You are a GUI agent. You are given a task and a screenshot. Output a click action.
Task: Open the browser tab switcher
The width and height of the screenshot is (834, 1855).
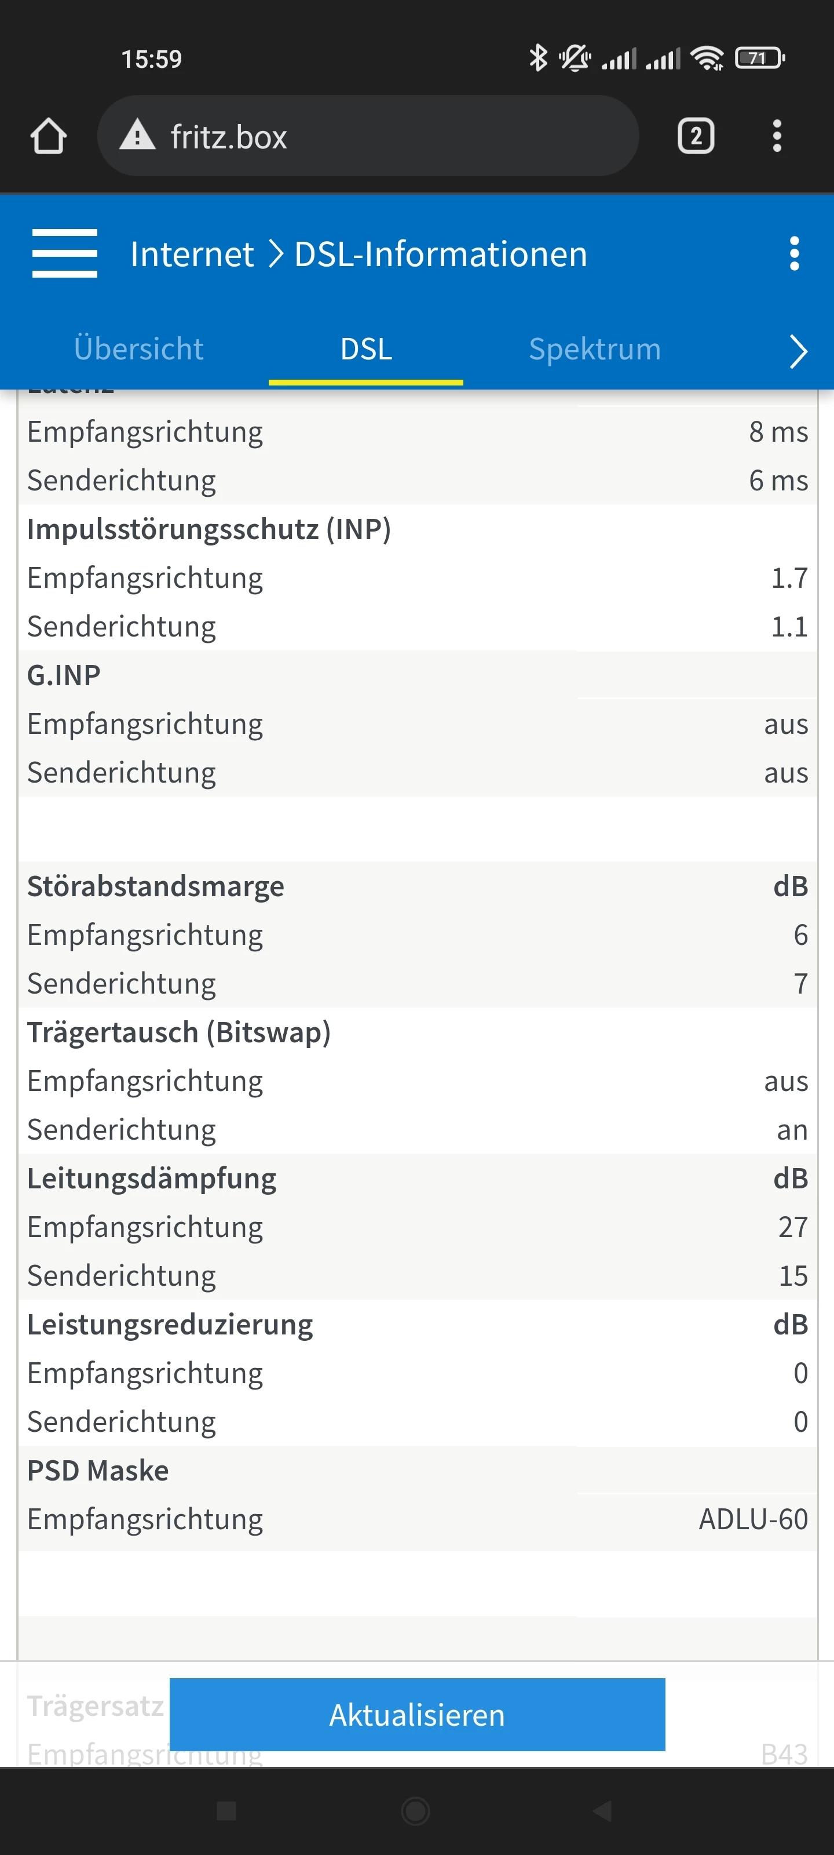[x=695, y=136]
